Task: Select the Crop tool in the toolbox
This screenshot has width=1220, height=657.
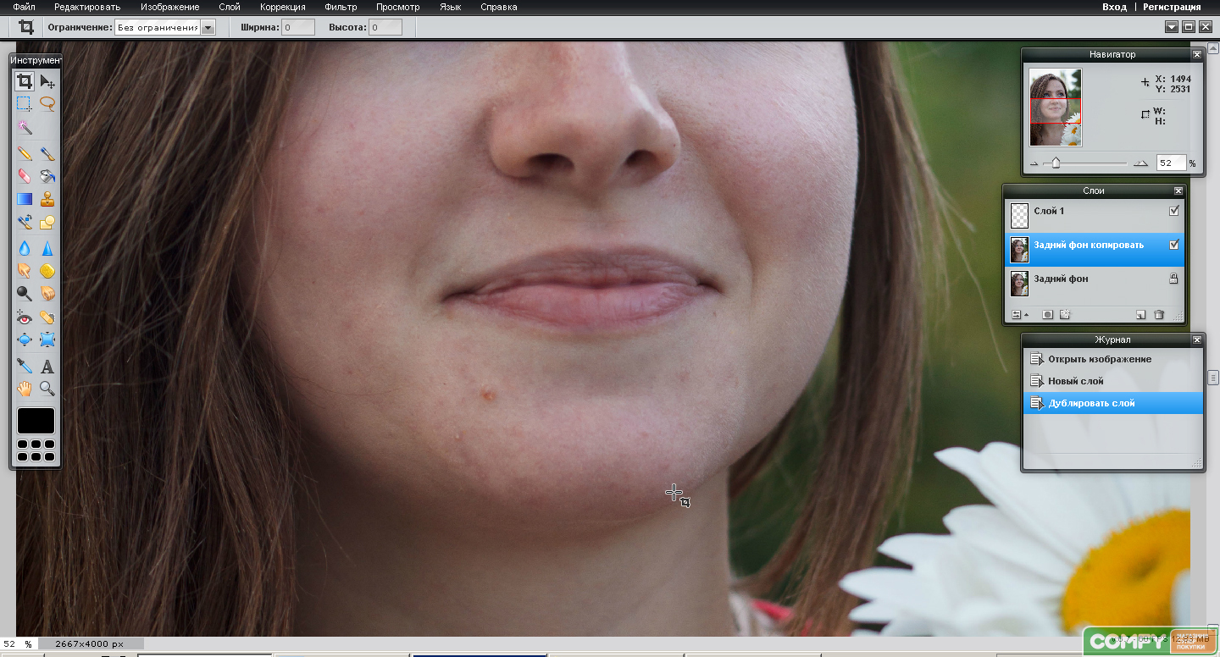Action: pyautogui.click(x=25, y=81)
